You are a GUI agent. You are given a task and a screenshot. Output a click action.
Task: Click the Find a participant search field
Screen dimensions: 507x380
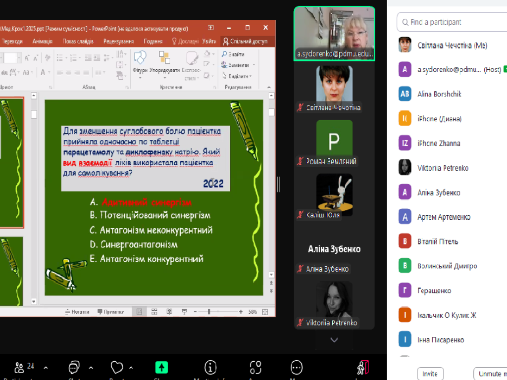pyautogui.click(x=452, y=22)
